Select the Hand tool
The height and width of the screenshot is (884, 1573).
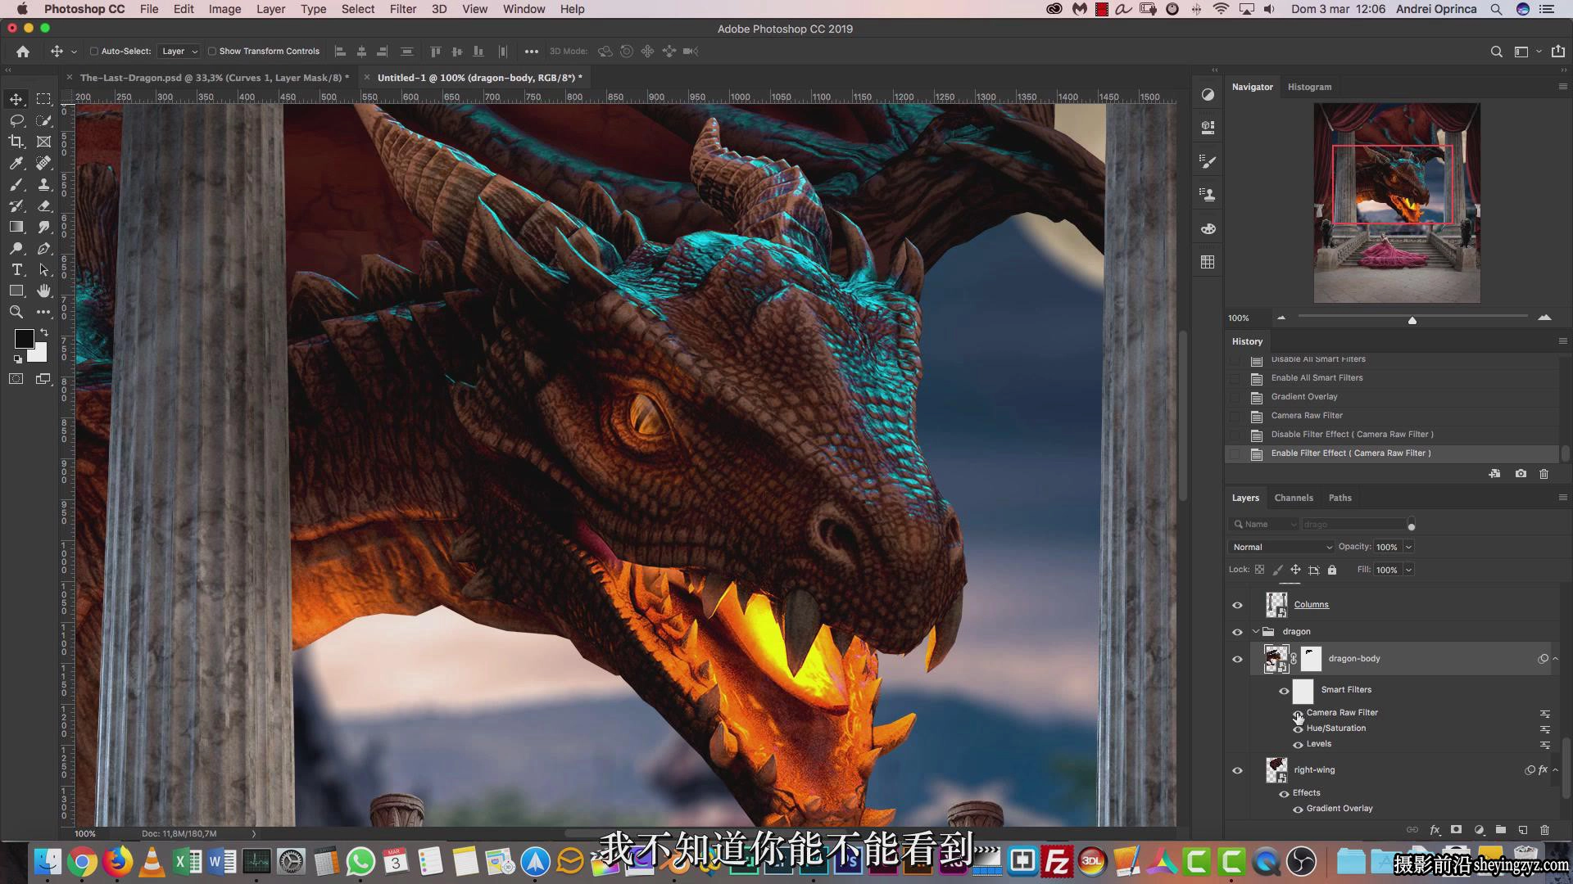pyautogui.click(x=44, y=291)
